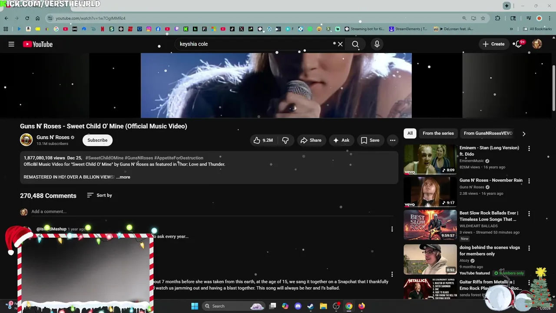Show more filter chips with arrow
556x313 pixels.
tap(524, 133)
